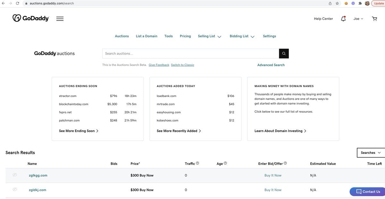Click Buy It Now for zglkgg.com
Screen dimensions: 385x199
273,175
